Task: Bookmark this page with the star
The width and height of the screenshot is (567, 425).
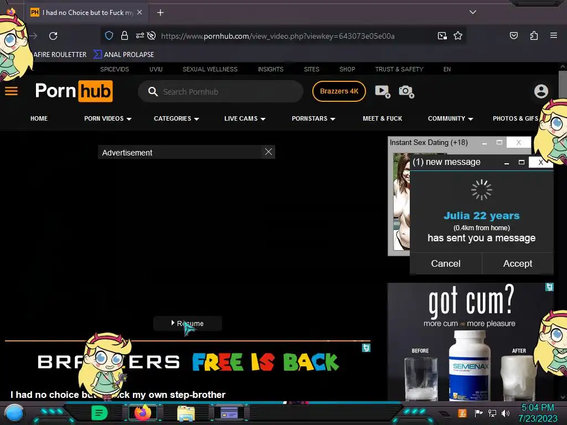Action: [x=458, y=35]
